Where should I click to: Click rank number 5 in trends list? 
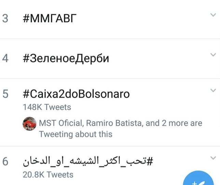tap(5, 94)
